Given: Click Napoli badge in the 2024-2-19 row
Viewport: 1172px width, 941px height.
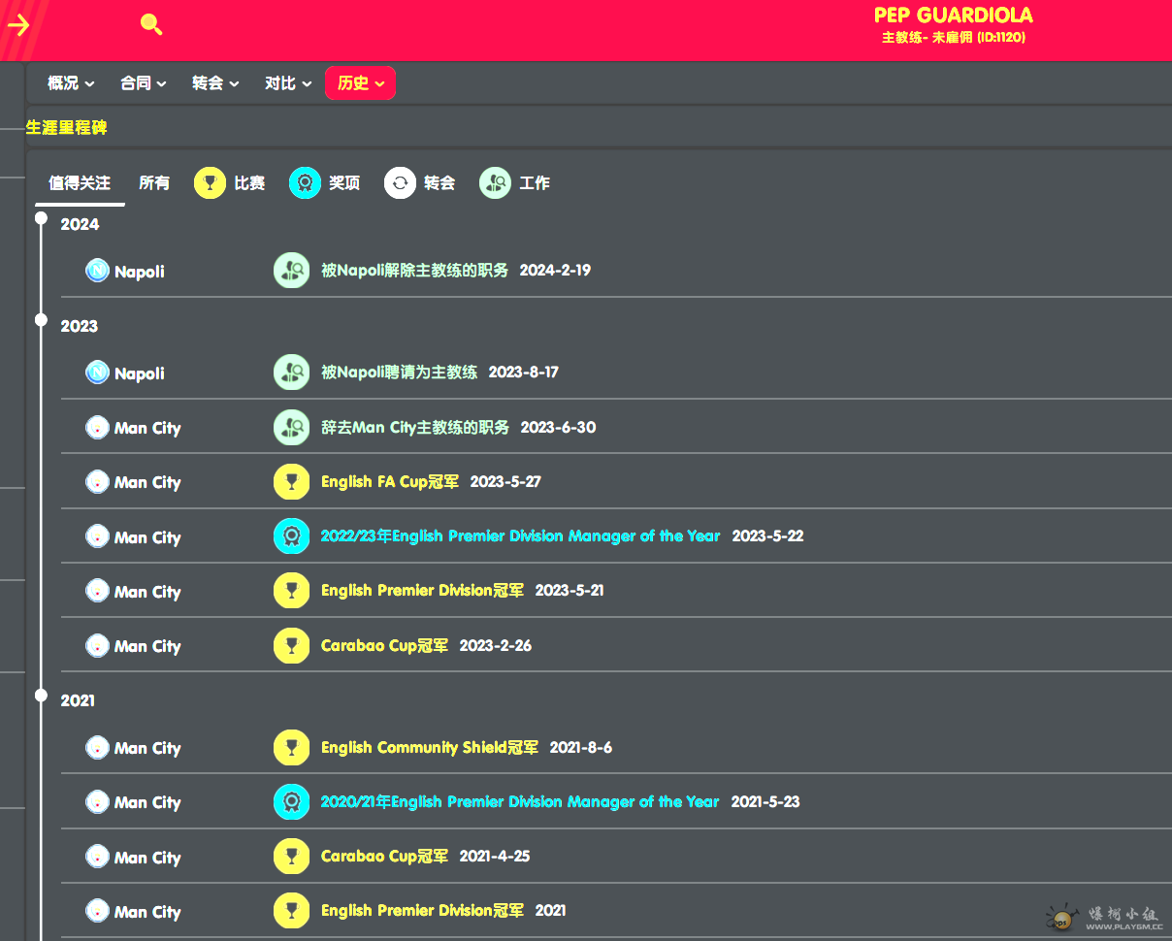Looking at the screenshot, I should (x=97, y=271).
